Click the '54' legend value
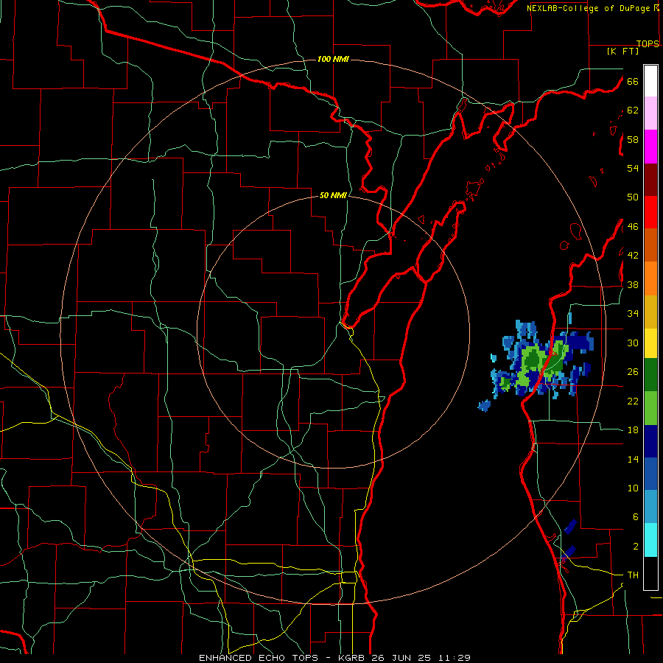Screen dimensions: 663x663 click(633, 168)
